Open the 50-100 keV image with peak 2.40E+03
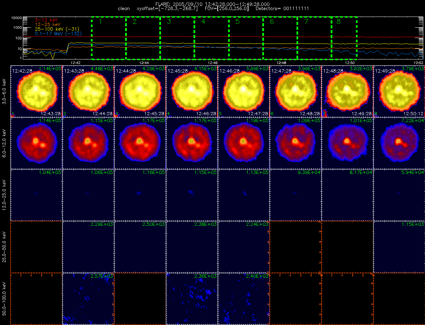This screenshot has height=325, width=425. click(244, 299)
